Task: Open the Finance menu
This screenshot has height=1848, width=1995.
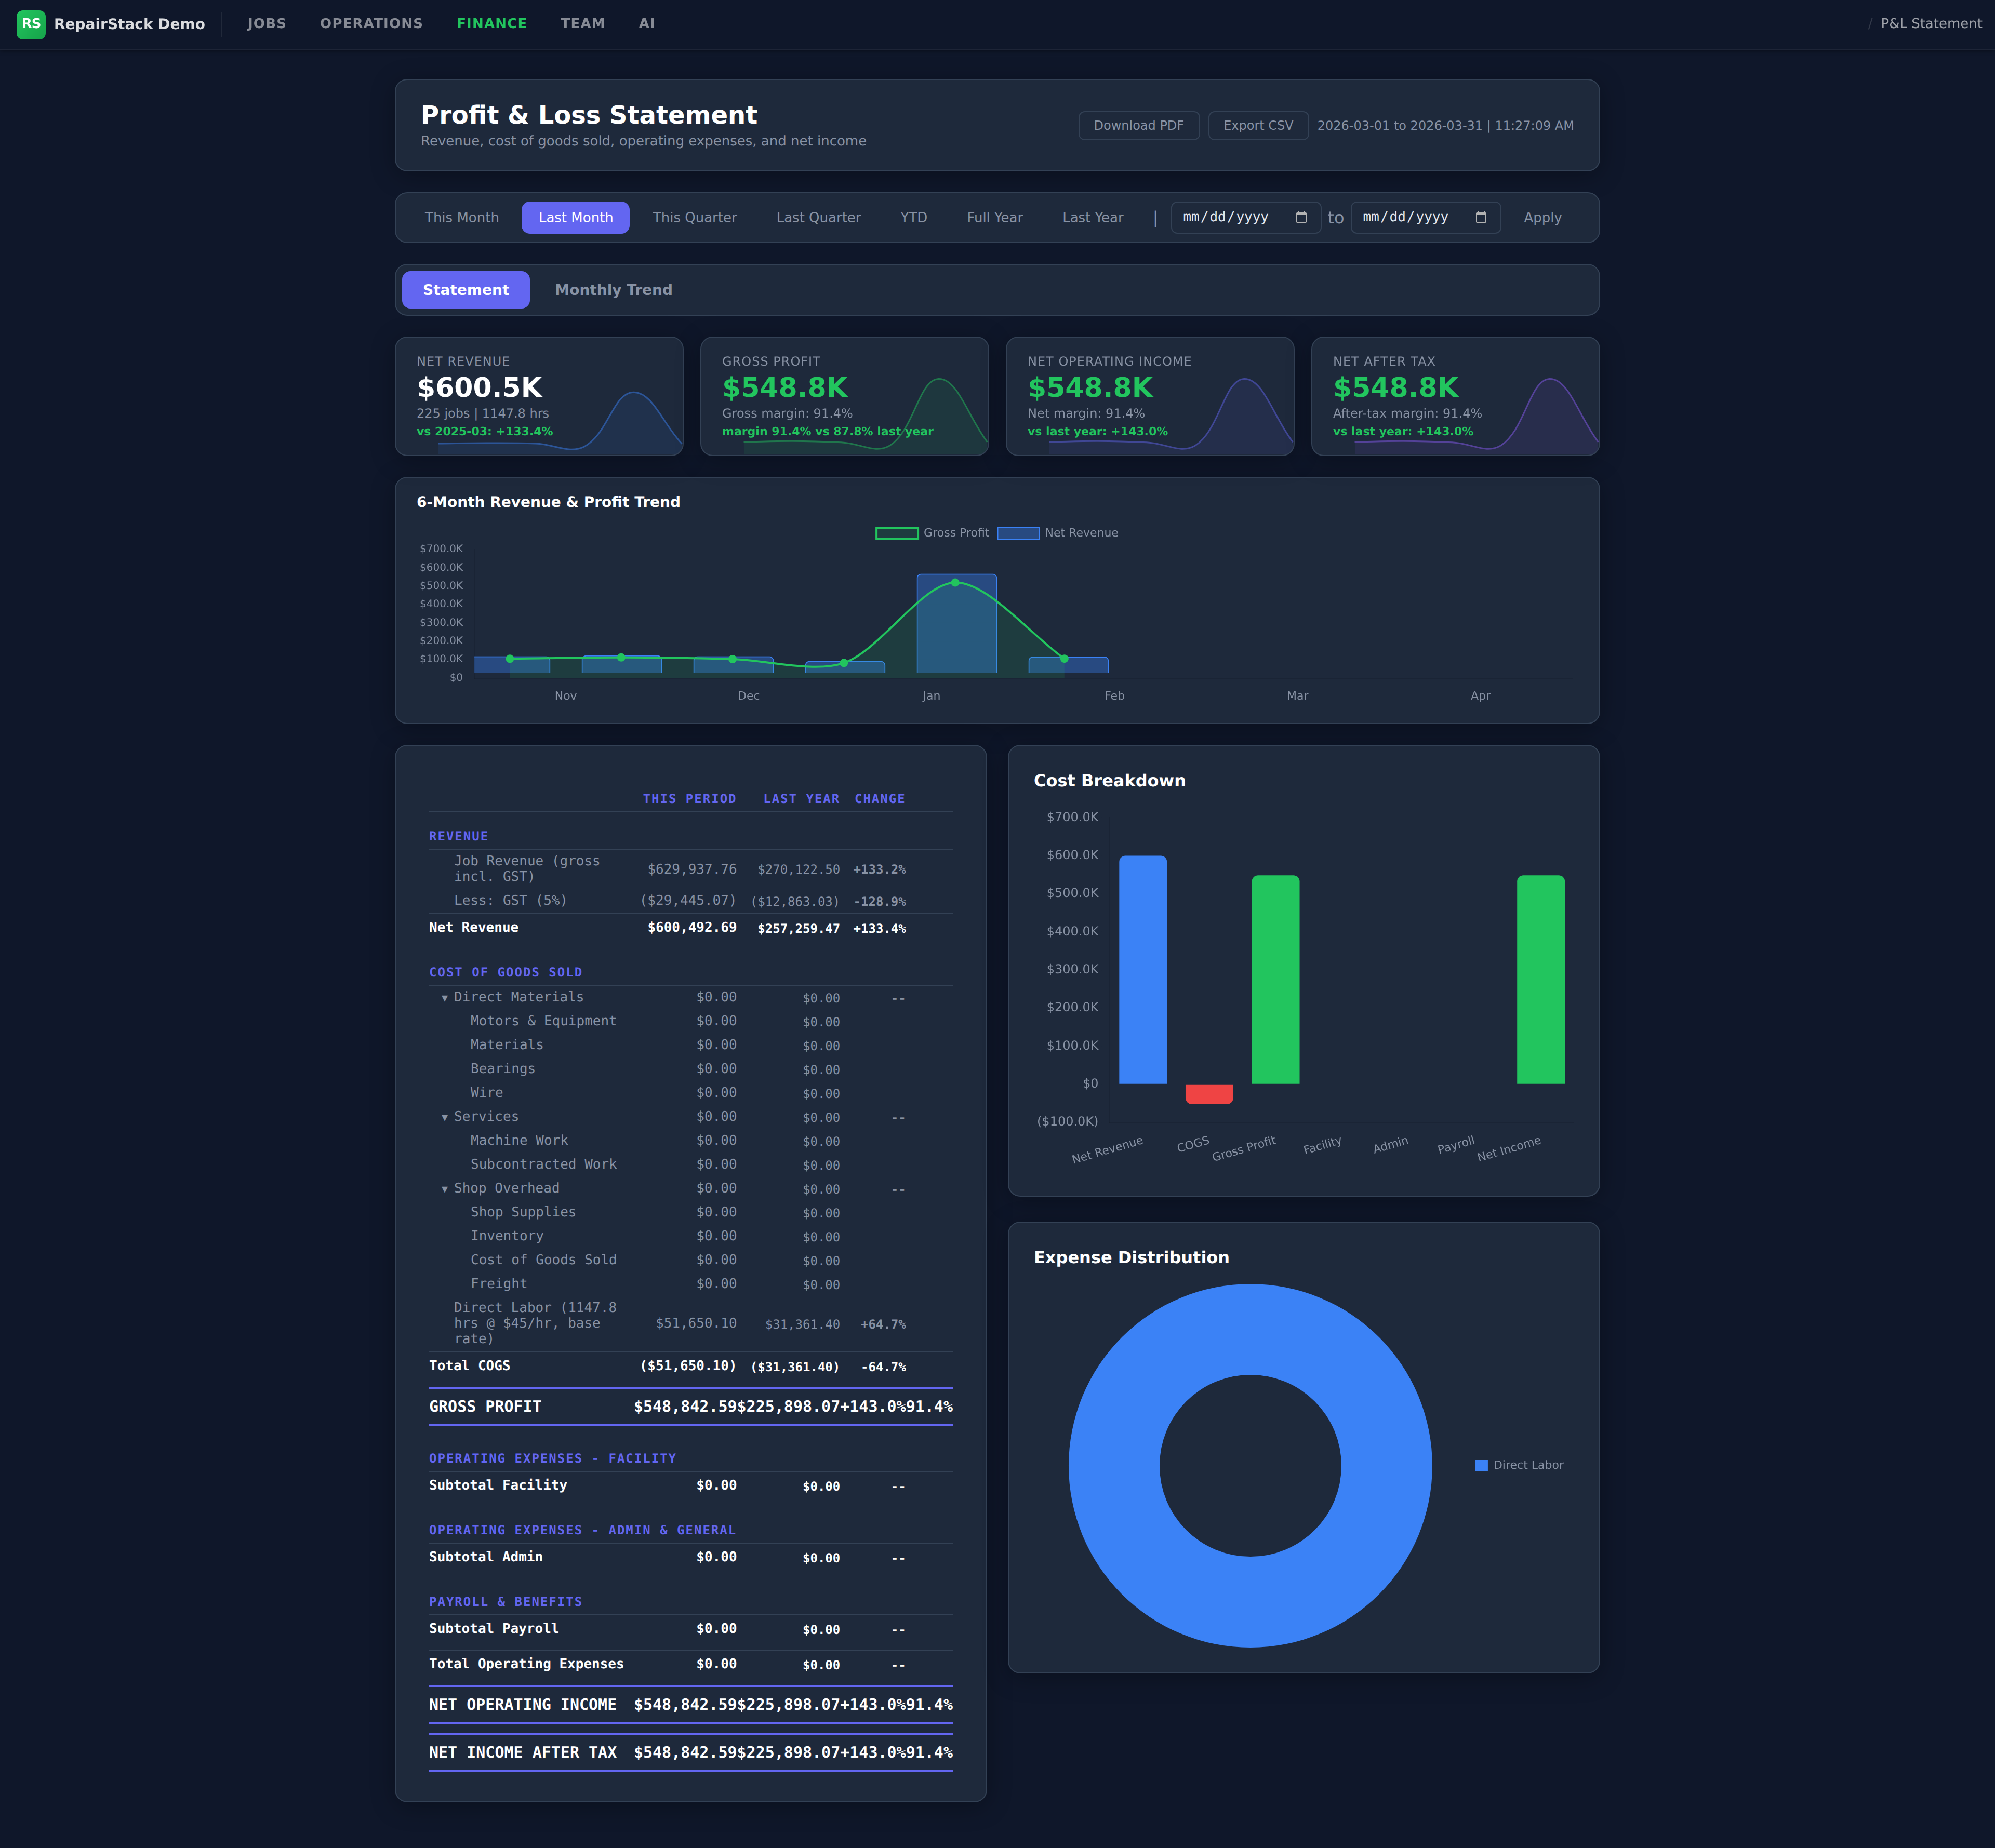Action: 491,24
